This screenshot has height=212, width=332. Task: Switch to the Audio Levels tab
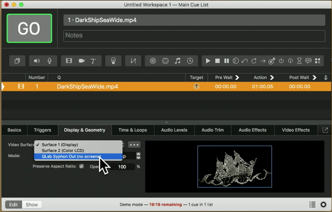pos(174,130)
